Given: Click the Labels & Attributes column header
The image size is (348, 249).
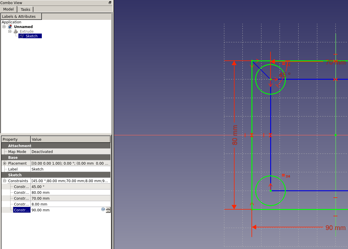Looking at the screenshot, I should tap(21, 16).
